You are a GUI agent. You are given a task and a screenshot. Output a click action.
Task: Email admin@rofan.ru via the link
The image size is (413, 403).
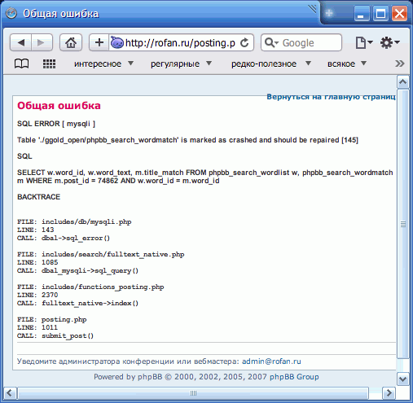pos(271,361)
